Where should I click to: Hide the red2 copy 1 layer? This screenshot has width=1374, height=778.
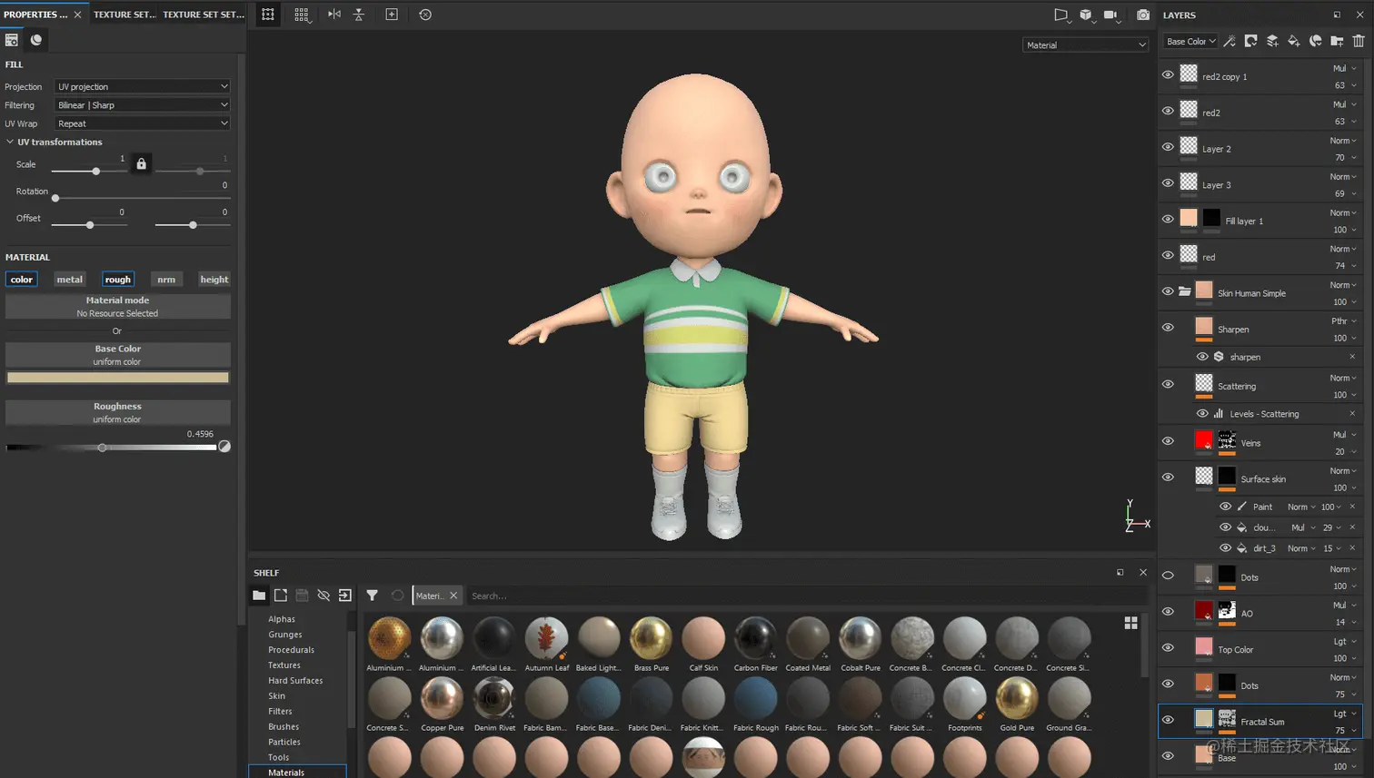1168,75
